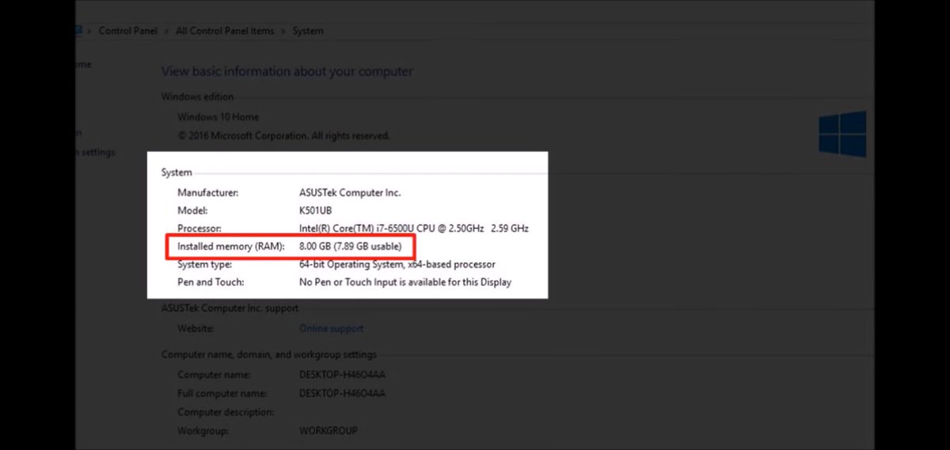The image size is (950, 450).
Task: Click the 'ASUSTek Computer Inc. support' heading
Action: pyautogui.click(x=230, y=308)
